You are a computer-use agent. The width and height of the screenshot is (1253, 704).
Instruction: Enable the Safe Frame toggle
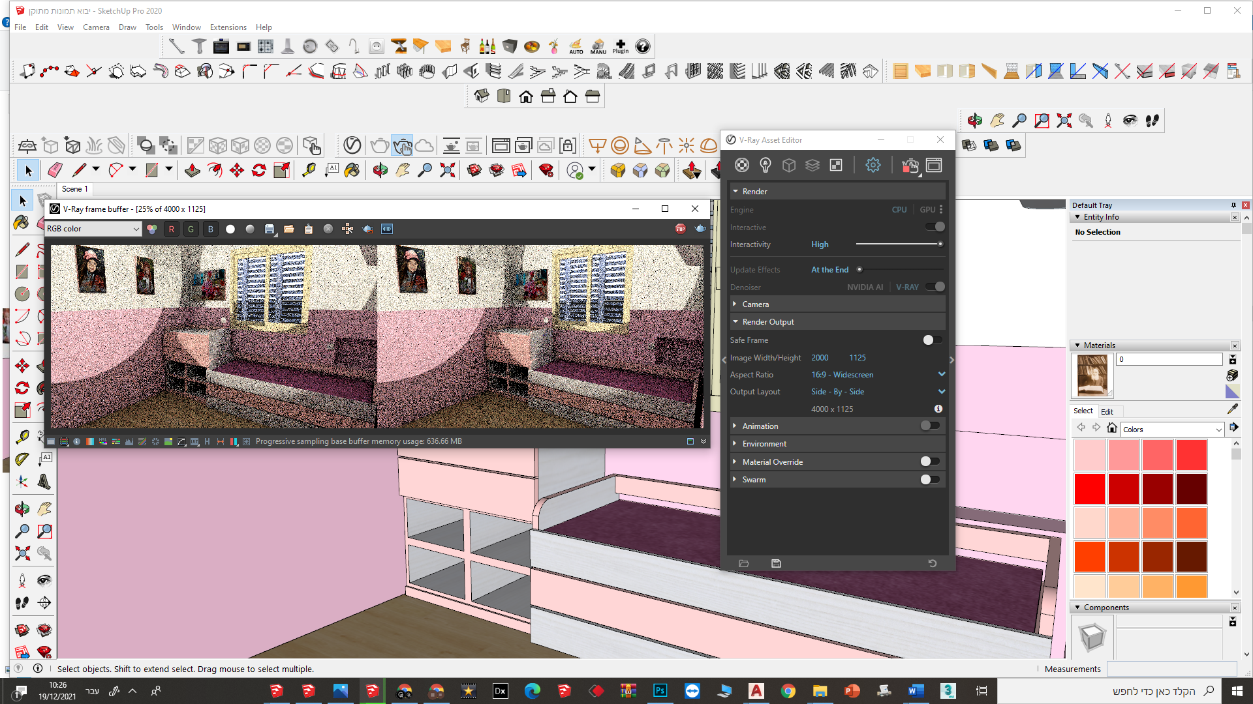[932, 340]
